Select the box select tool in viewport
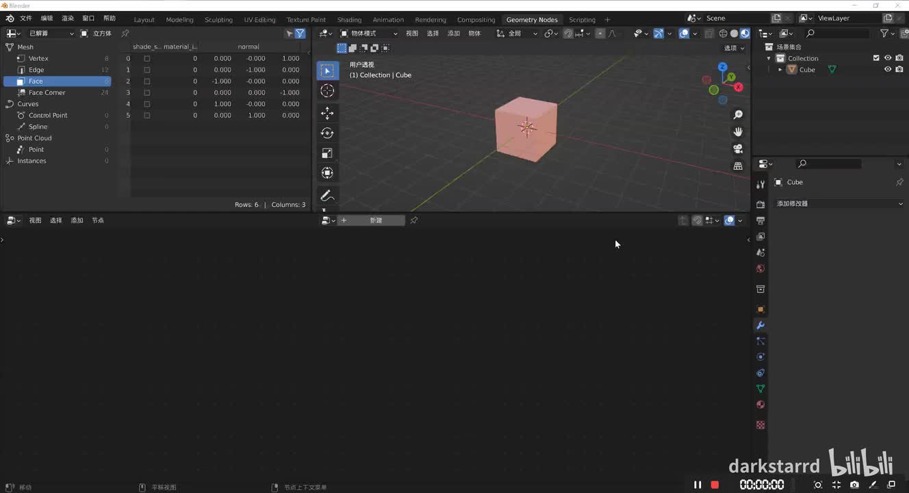The image size is (909, 493). [327, 71]
